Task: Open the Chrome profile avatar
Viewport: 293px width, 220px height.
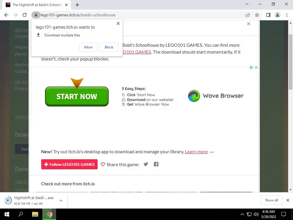Action: point(278,15)
